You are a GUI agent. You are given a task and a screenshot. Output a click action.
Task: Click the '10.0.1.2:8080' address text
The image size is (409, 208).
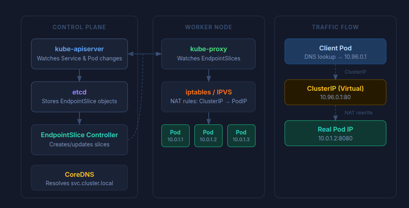coord(335,138)
